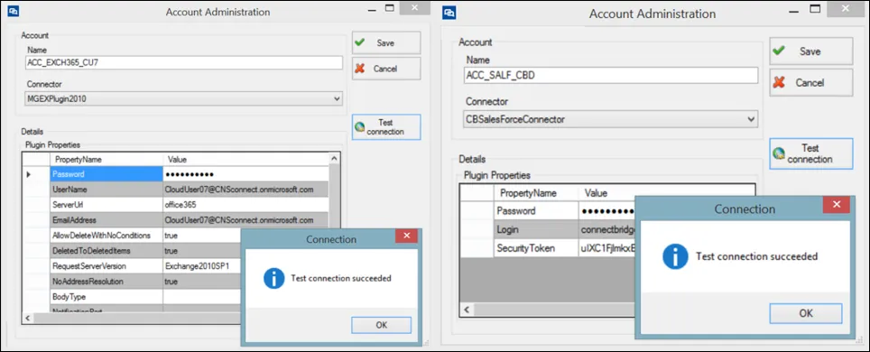Click Cancel in right Account Administration window
Screen dimensions: 870x352
coord(810,83)
